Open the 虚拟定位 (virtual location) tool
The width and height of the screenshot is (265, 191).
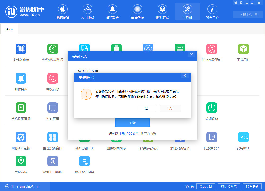point(21,161)
